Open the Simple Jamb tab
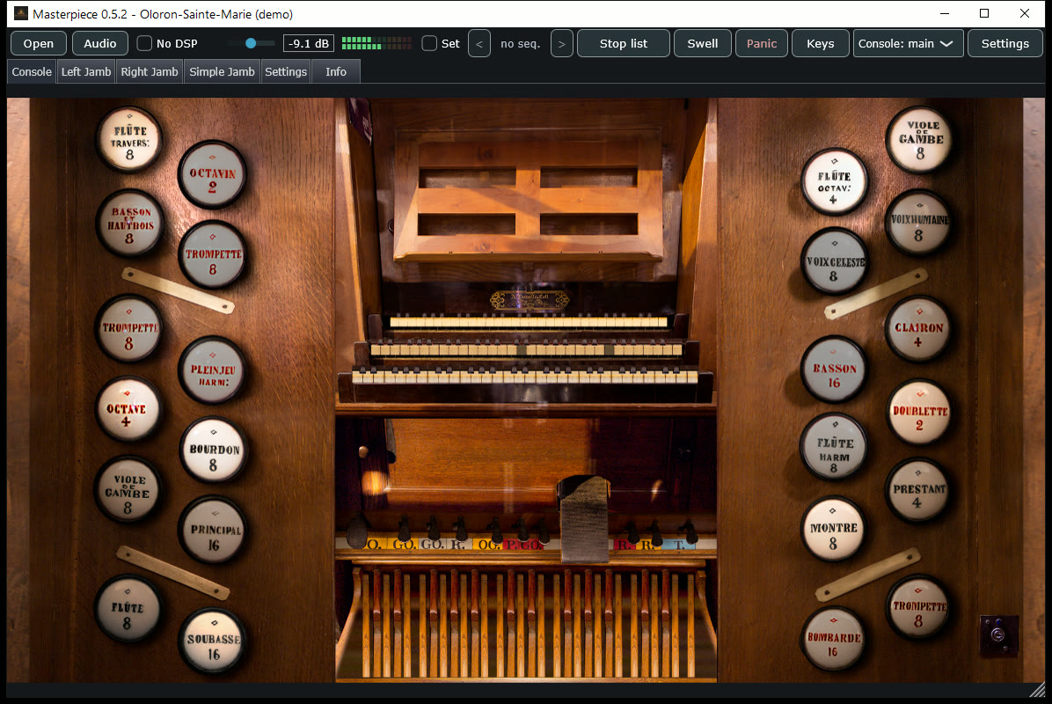The image size is (1052, 704). tap(222, 72)
